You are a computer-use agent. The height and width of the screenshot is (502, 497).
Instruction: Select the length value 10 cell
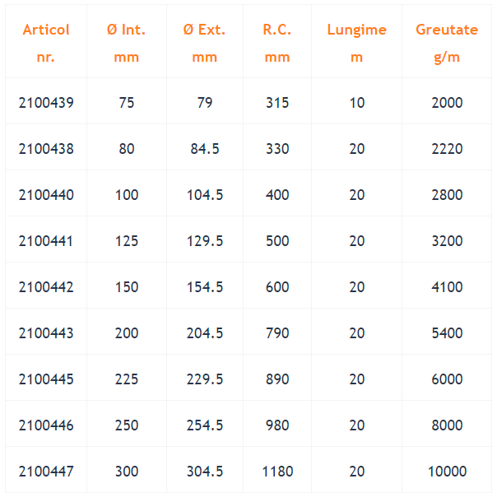pos(356,101)
